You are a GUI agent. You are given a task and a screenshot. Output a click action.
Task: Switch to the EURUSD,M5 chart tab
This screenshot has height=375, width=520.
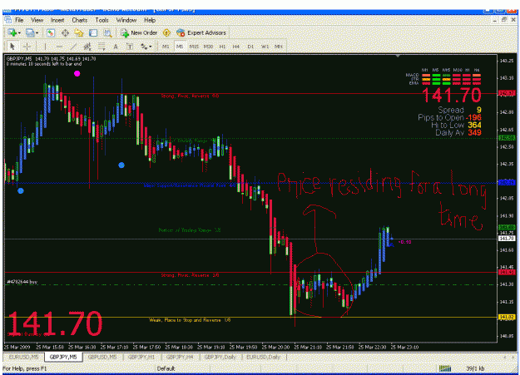click(23, 357)
